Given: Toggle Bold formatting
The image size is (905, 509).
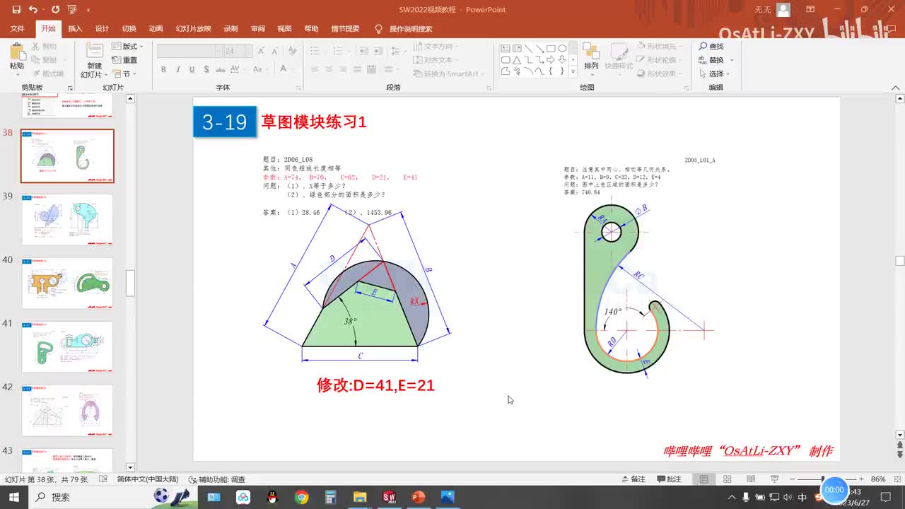Looking at the screenshot, I should (163, 69).
